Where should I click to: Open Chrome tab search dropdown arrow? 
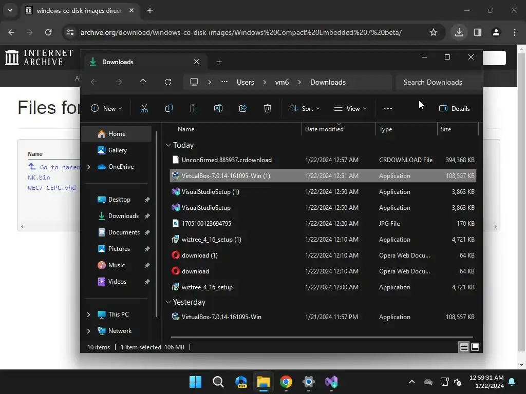tap(10, 10)
